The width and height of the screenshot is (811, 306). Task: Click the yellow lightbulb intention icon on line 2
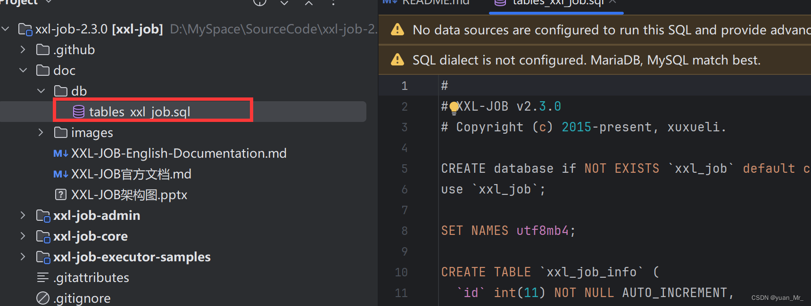(454, 108)
